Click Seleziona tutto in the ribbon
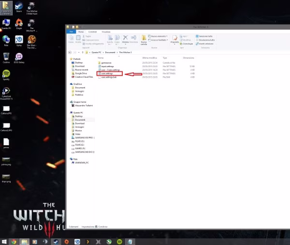The width and height of the screenshot is (290, 245). click(x=204, y=36)
